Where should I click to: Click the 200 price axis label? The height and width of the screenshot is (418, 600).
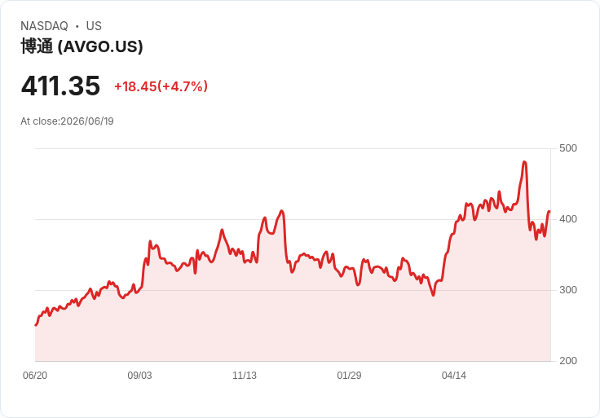point(568,361)
